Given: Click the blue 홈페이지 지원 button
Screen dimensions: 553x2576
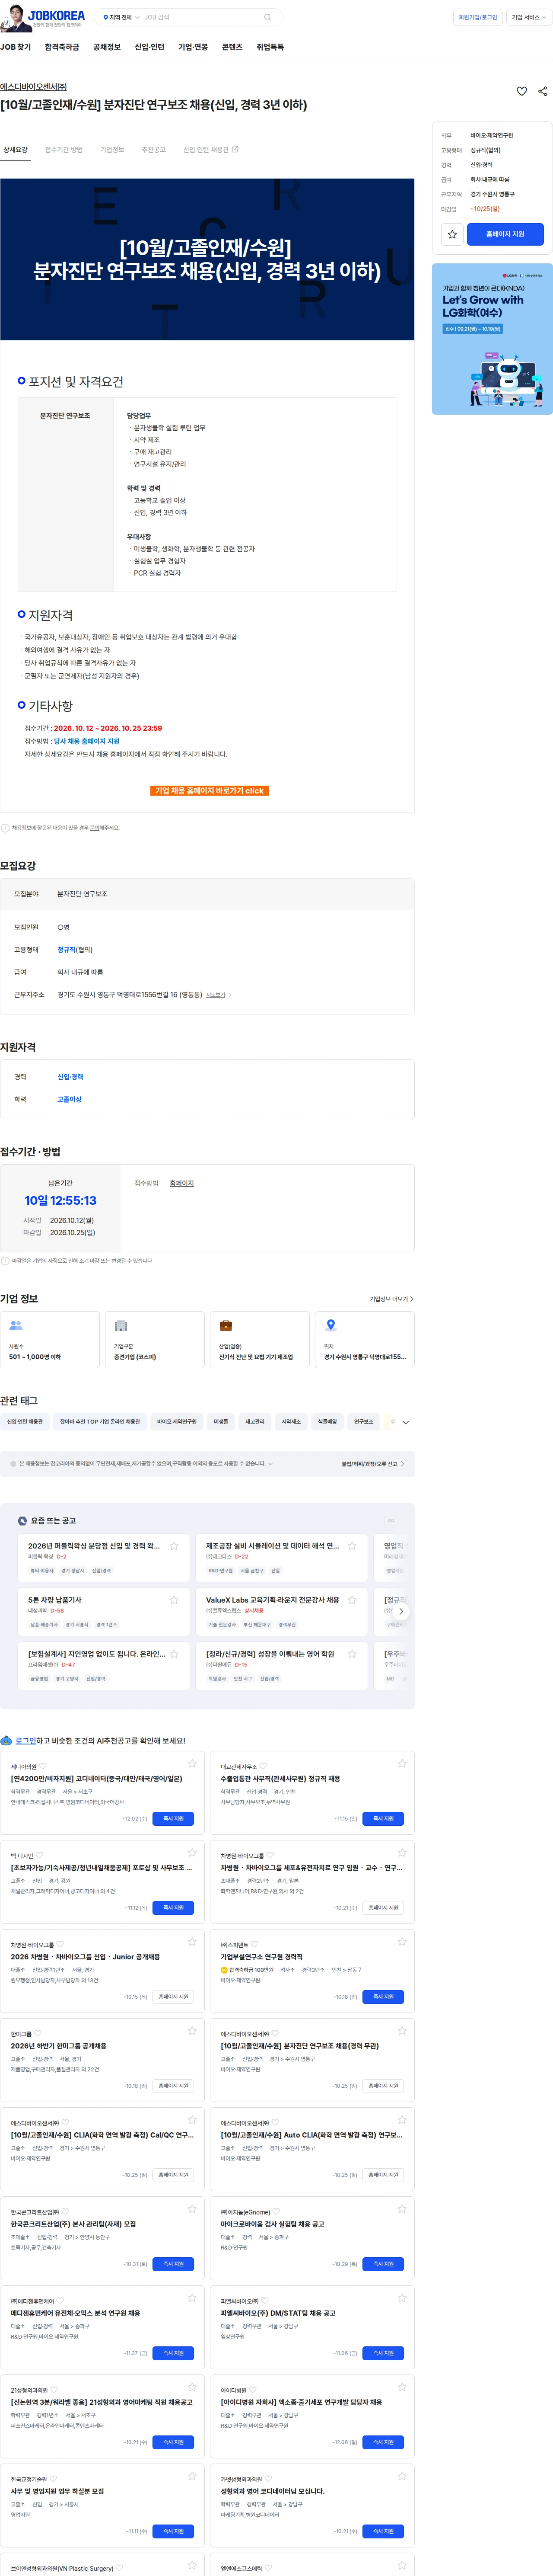Looking at the screenshot, I should pos(505,234).
